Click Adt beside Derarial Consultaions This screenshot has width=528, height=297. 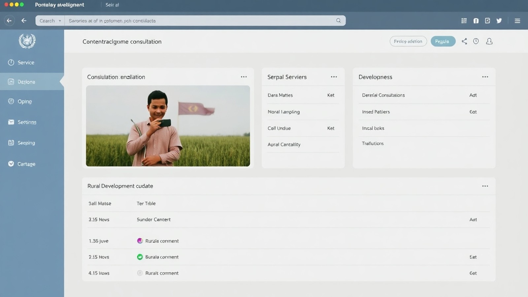pyautogui.click(x=473, y=95)
